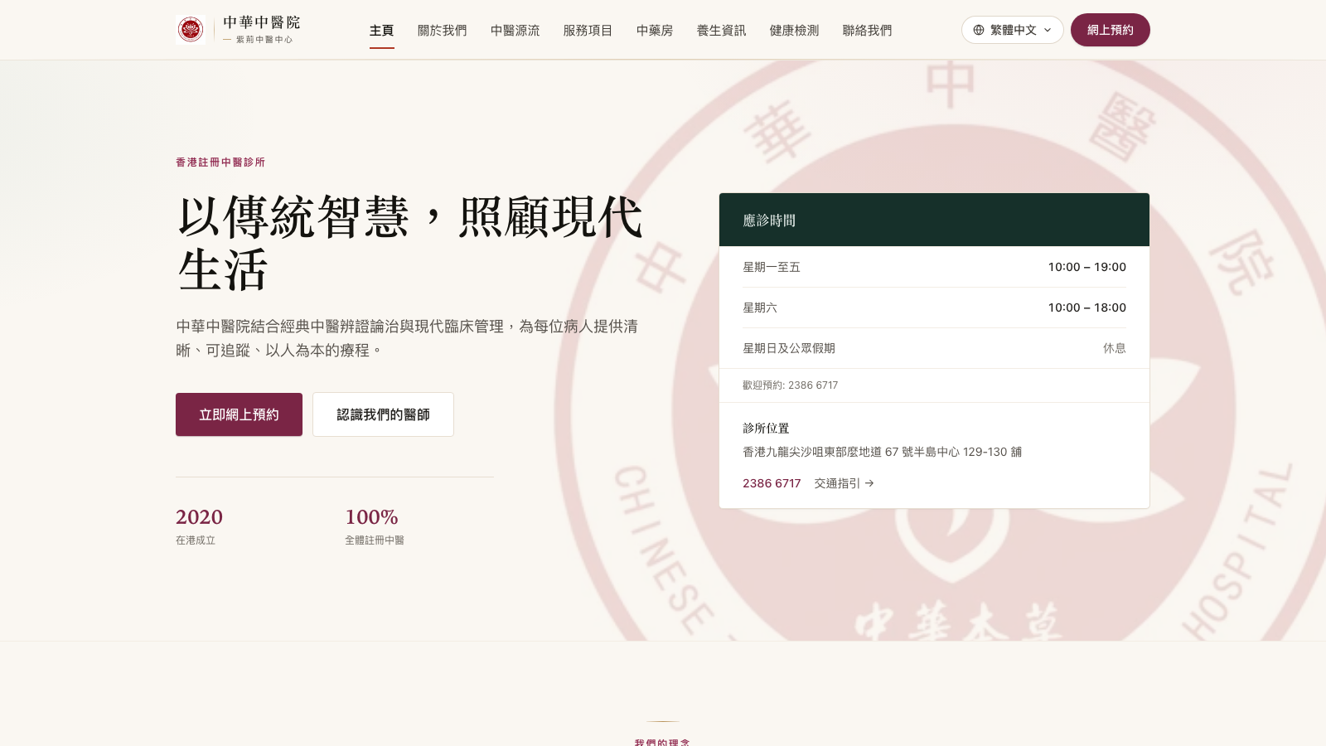This screenshot has width=1326, height=746.
Task: Select 服務項目 in the navigation bar
Action: point(588,31)
